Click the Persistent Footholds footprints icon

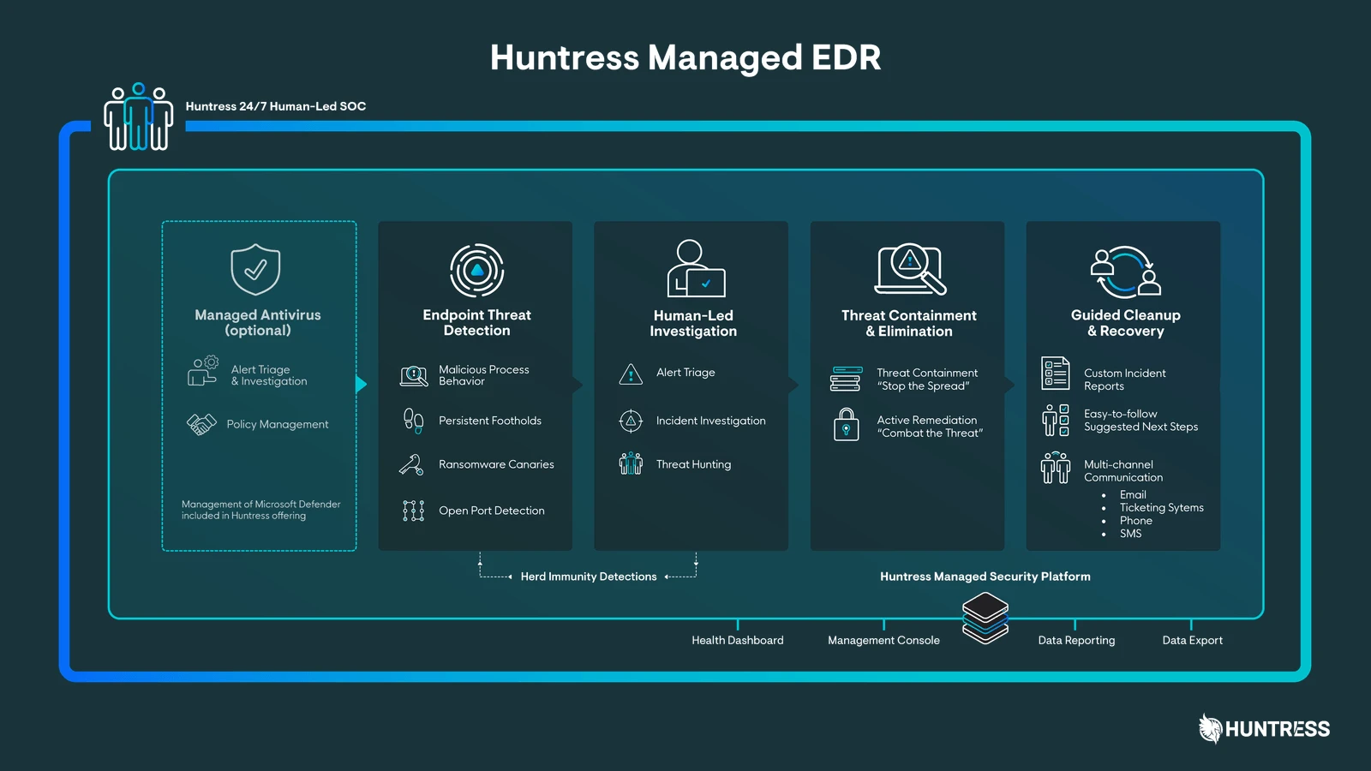point(413,421)
